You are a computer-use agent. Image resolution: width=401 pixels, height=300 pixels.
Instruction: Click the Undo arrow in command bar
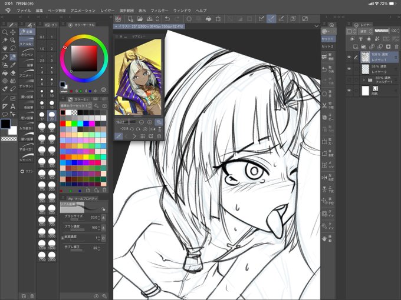click(x=167, y=19)
